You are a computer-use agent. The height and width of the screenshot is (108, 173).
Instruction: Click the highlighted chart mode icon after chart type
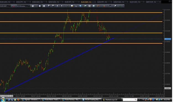point(40,6)
